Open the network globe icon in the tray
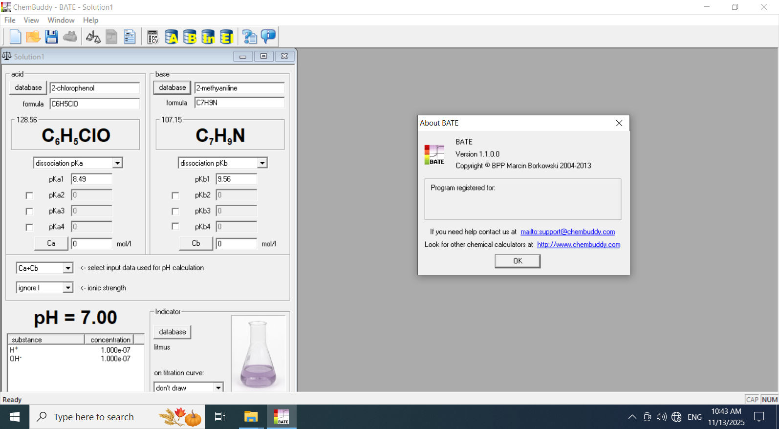Viewport: 779px width, 429px height. click(676, 417)
